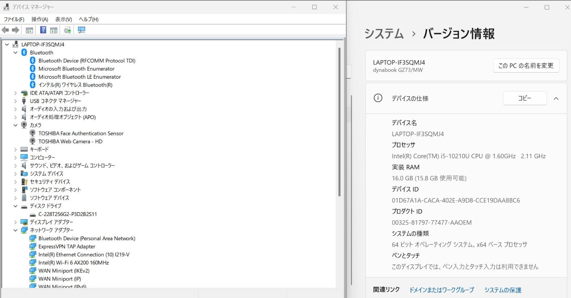Click the ネットワーク アダプター category icon
Viewport: 571px width, 298px height.
(24, 230)
